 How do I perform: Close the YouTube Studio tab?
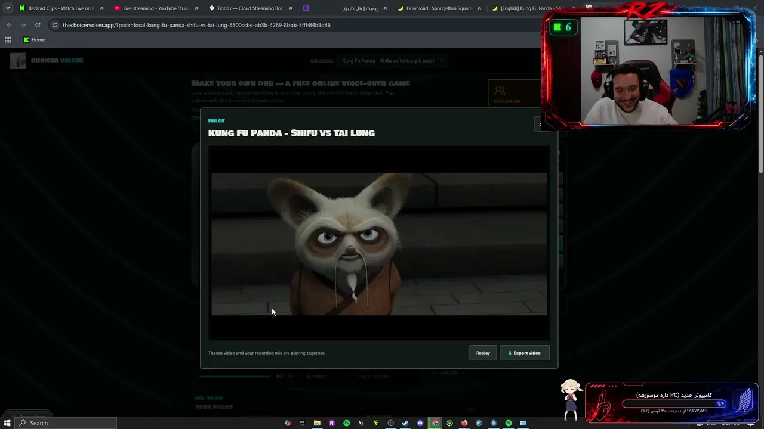point(196,8)
